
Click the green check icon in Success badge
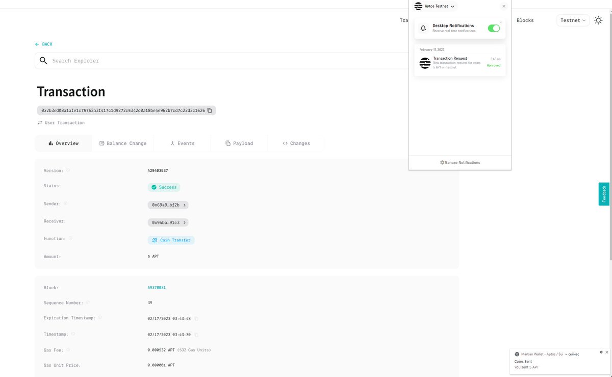point(154,187)
